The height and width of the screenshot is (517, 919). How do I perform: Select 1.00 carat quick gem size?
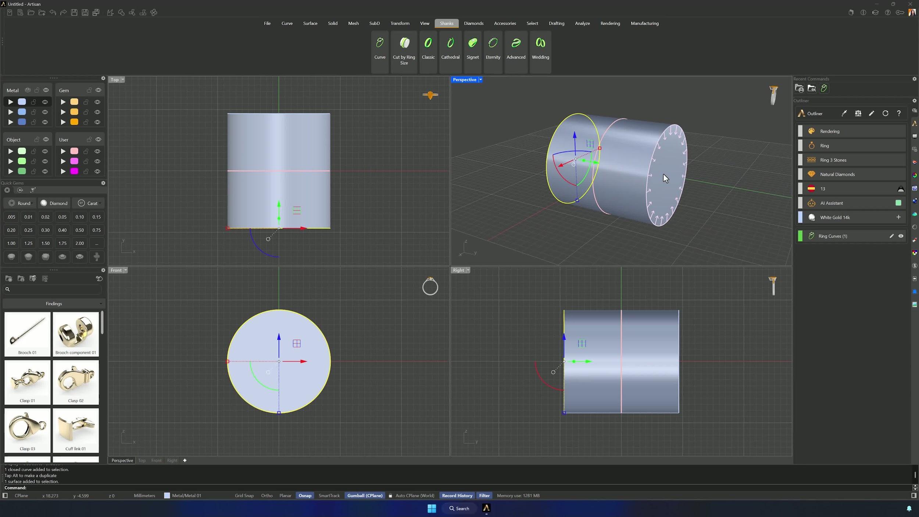pyautogui.click(x=11, y=243)
